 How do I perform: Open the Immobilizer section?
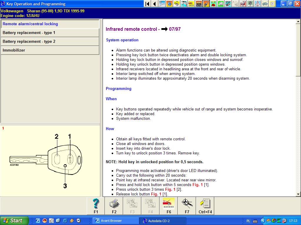coord(50,50)
